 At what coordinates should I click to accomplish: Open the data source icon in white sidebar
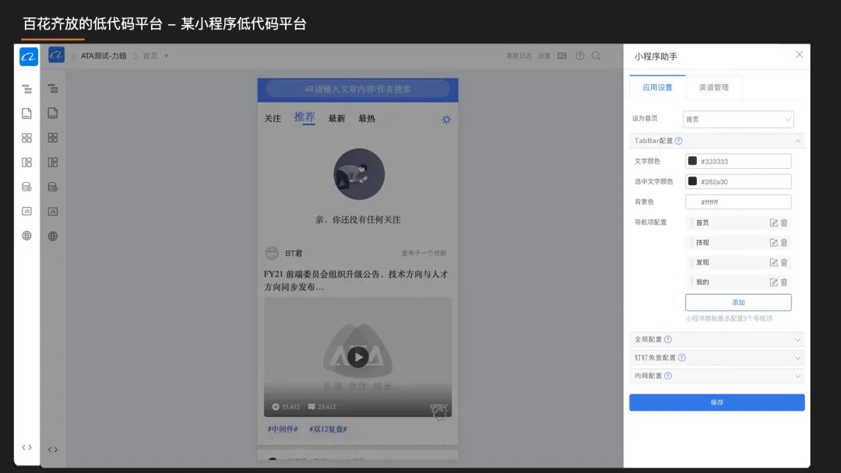(26, 187)
